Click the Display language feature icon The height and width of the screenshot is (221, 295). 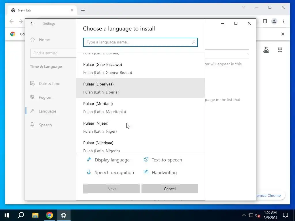[89, 160]
